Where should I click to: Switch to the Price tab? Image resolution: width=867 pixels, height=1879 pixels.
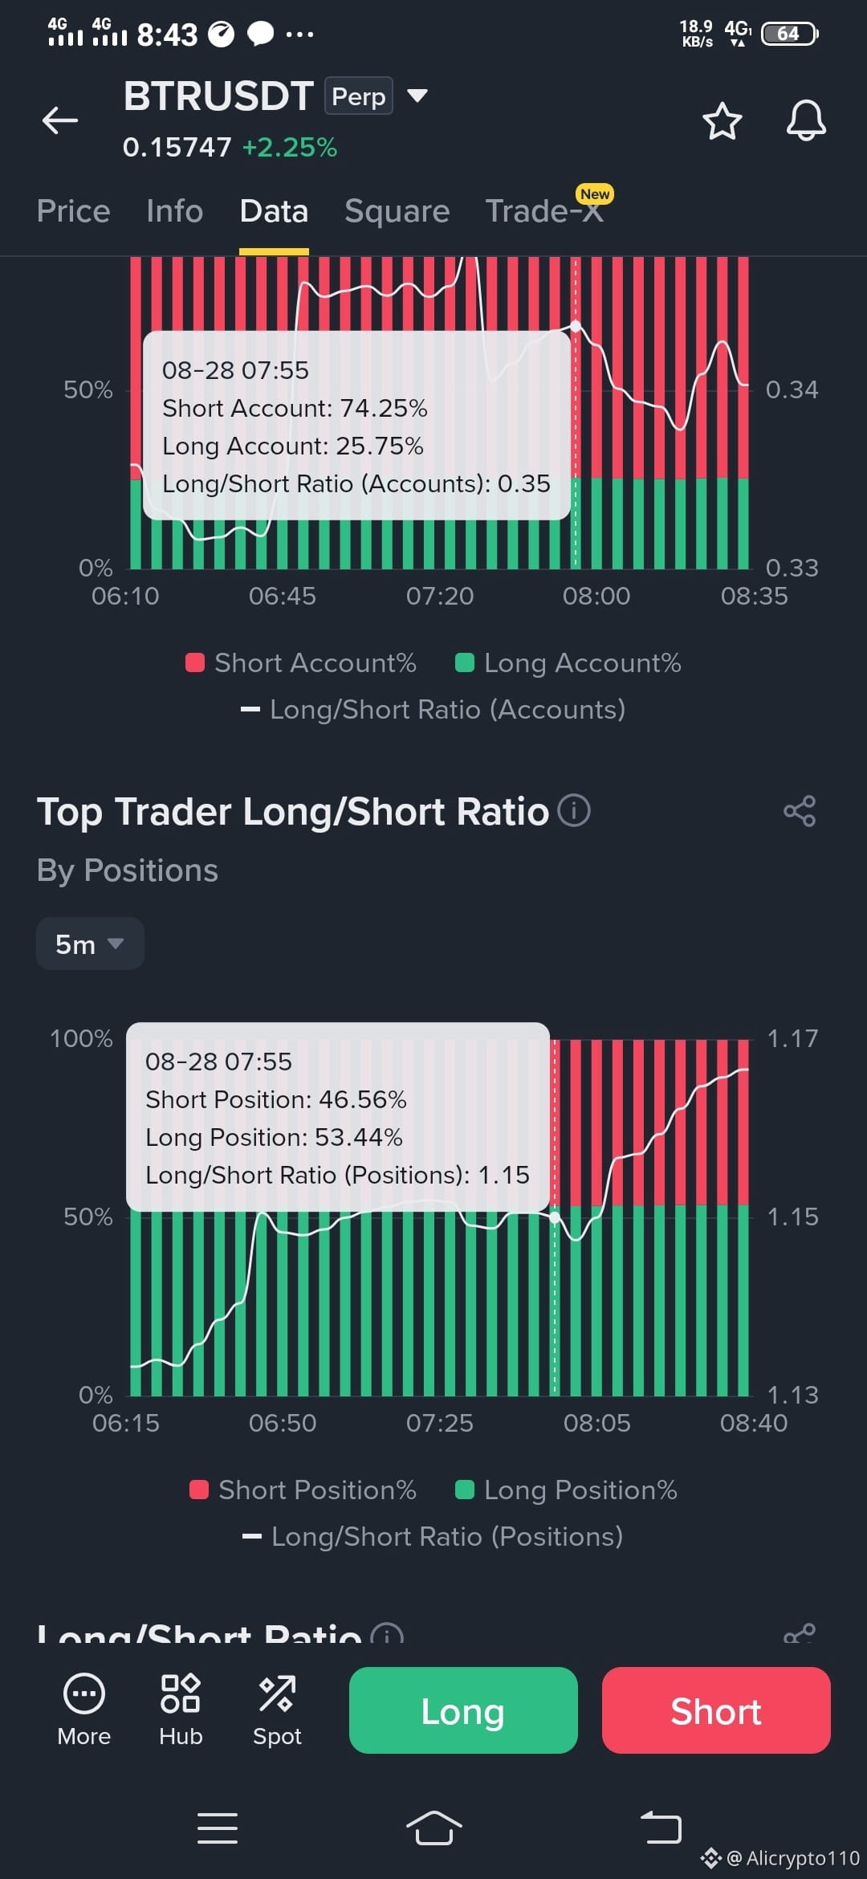[73, 211]
